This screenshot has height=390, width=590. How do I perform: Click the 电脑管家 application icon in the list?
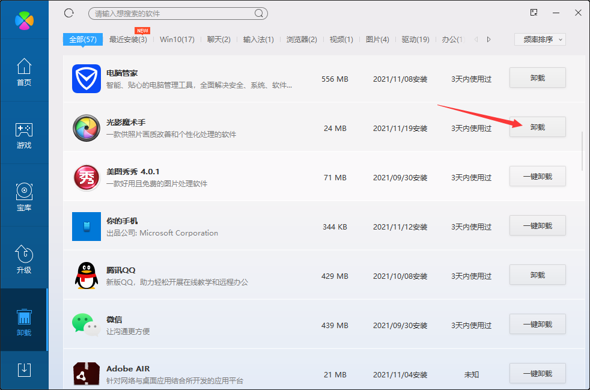coord(86,78)
